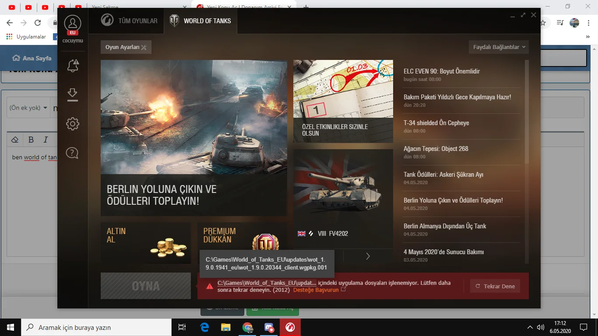Open Chrome's media control icon
The width and height of the screenshot is (598, 336).
pyautogui.click(x=560, y=23)
